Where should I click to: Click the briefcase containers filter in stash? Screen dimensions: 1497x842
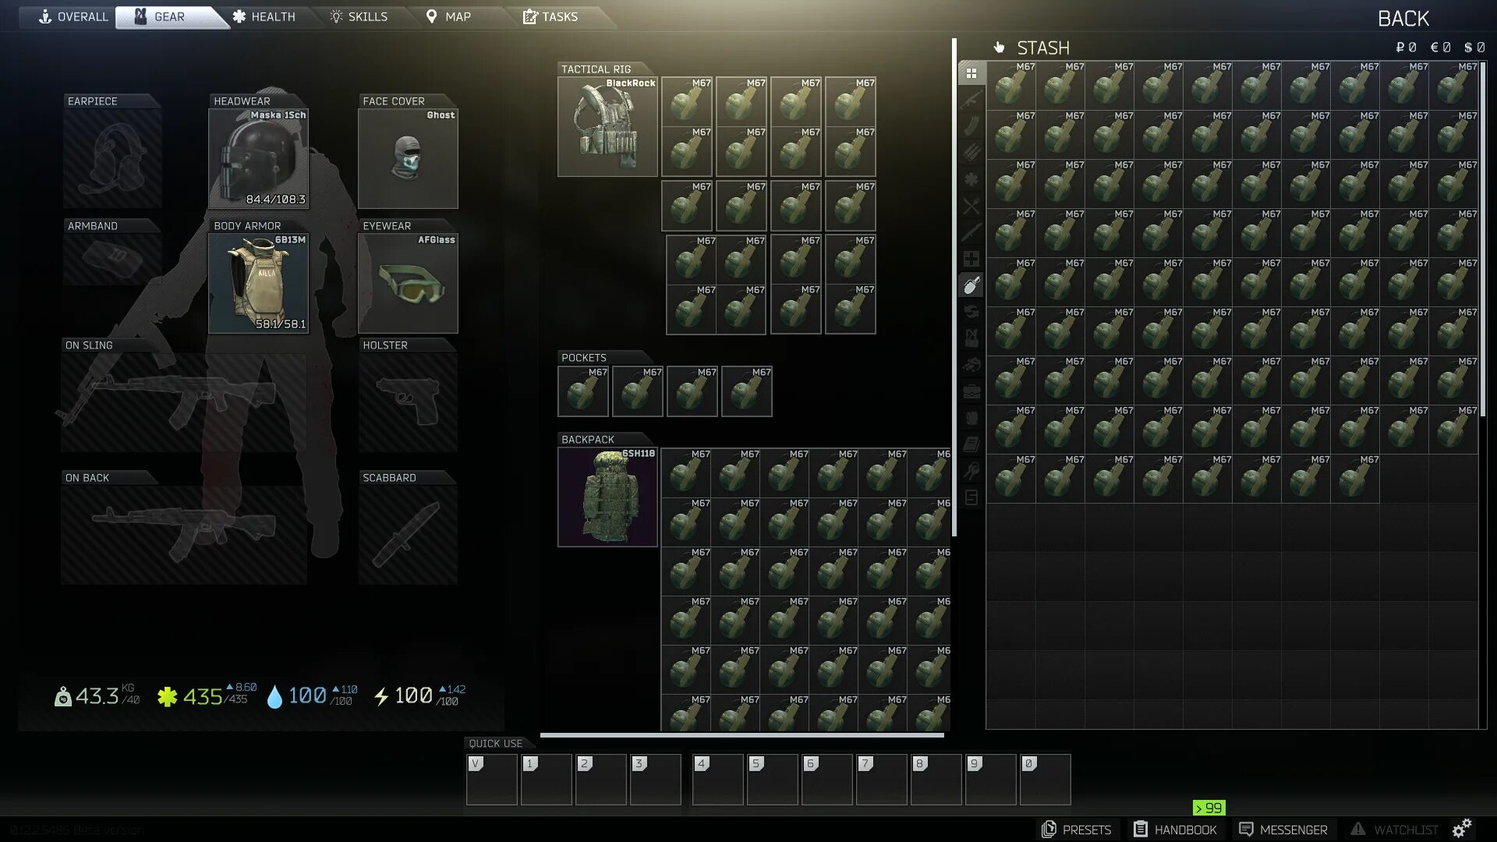tap(971, 391)
